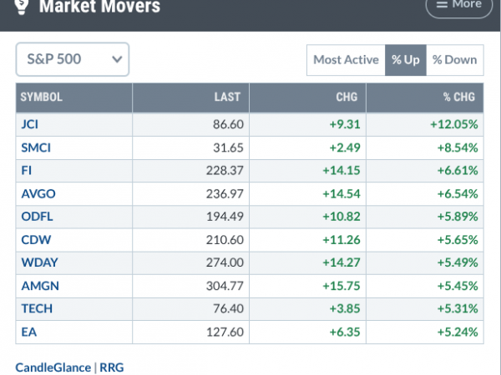Open the TECH symbol link
The height and width of the screenshot is (375, 501).
click(37, 308)
